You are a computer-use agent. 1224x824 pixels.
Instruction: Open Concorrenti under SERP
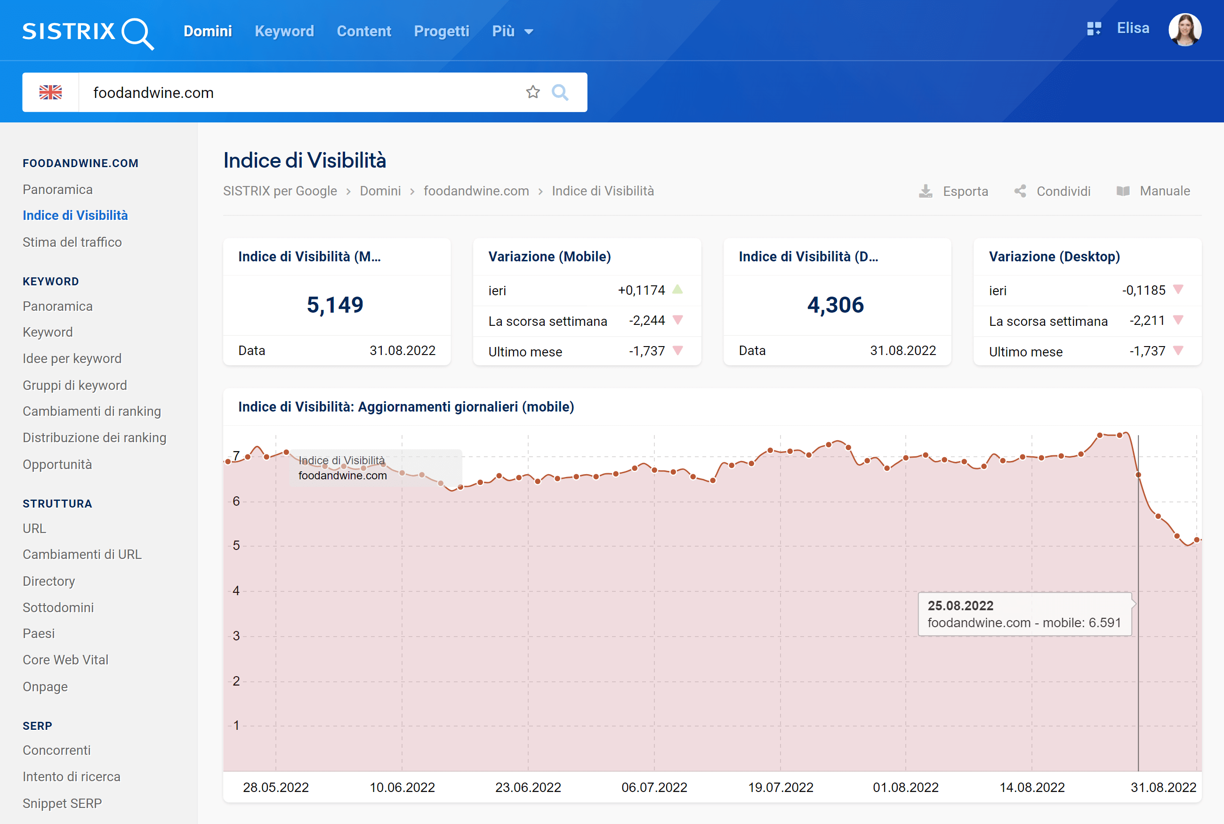(57, 751)
